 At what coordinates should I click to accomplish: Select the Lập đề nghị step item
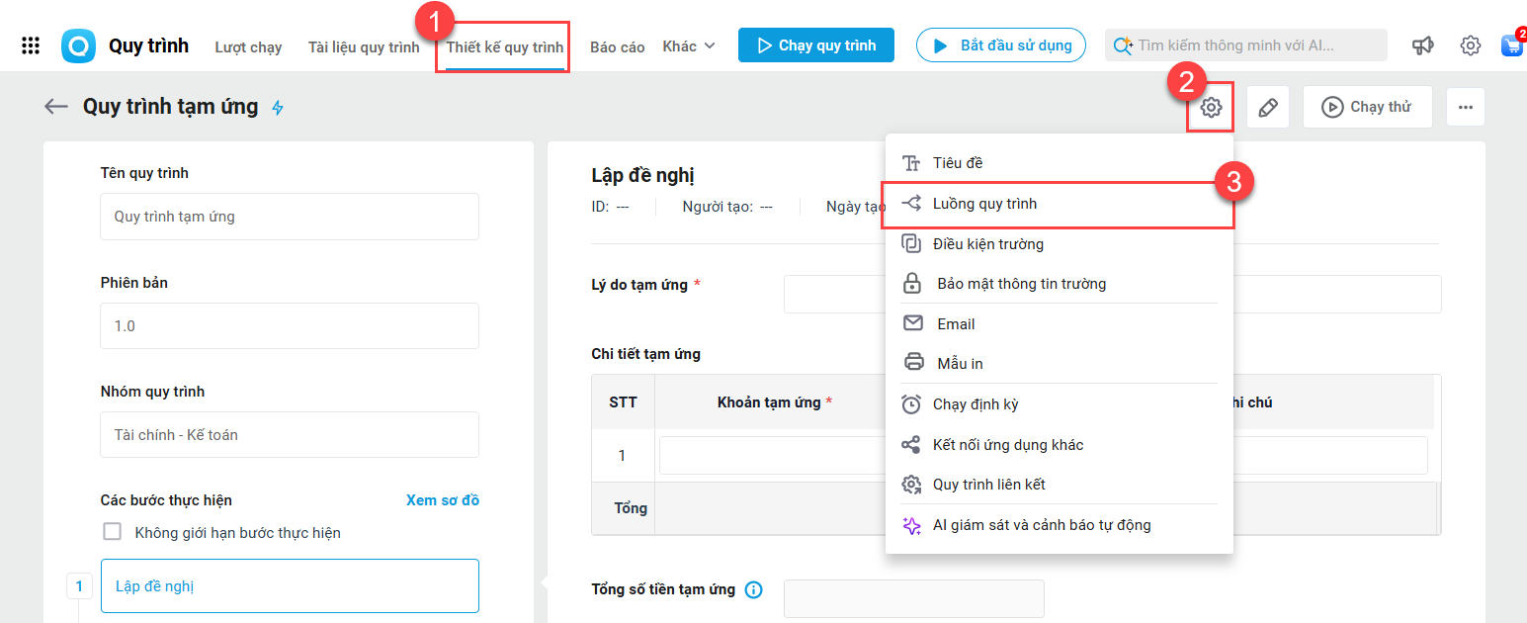289,586
